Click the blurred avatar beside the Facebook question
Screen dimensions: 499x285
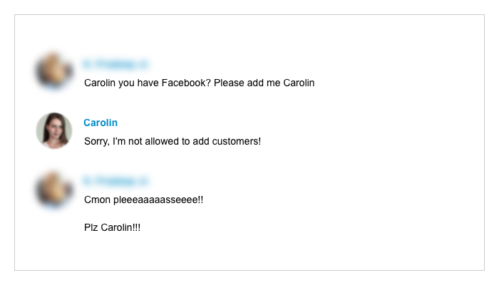pyautogui.click(x=53, y=71)
